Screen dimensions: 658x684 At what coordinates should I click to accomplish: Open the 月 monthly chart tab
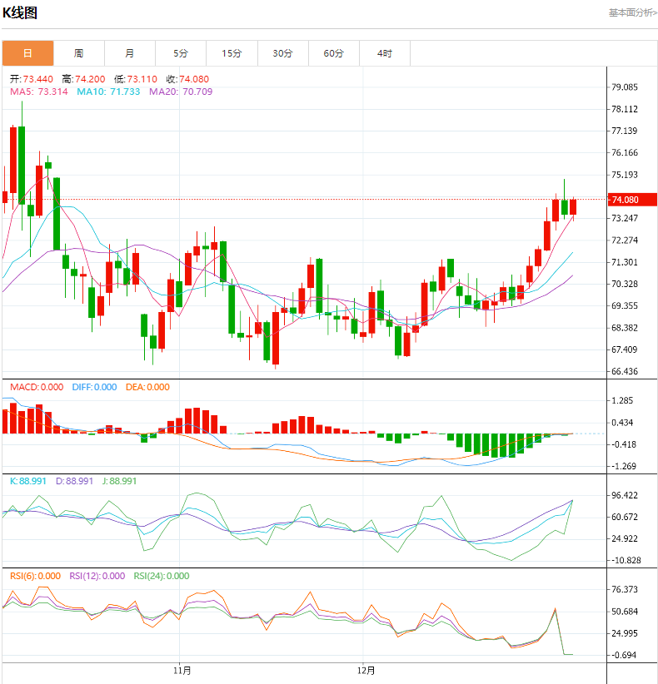coord(130,53)
